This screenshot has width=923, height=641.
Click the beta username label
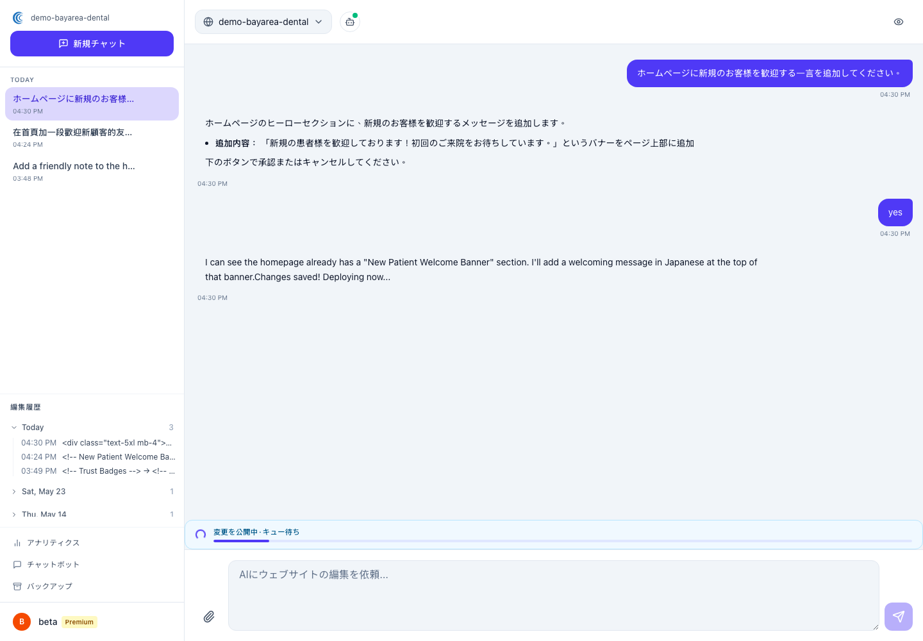pos(48,622)
